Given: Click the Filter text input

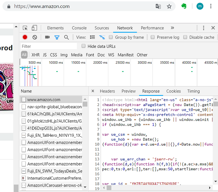Looking at the screenshot, I should [x=49, y=46].
